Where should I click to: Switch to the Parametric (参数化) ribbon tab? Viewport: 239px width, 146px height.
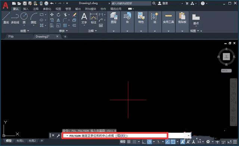click(47, 9)
